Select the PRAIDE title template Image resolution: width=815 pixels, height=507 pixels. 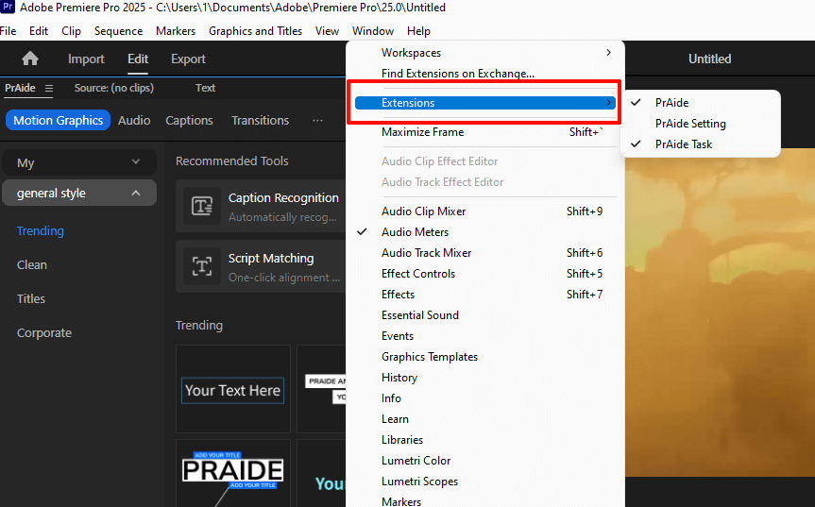point(233,473)
